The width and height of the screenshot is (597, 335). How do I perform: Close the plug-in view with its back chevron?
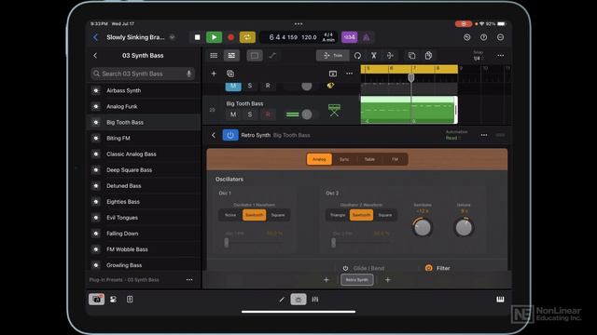[x=214, y=135]
